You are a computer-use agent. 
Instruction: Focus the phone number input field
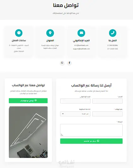click(x=107, y=114)
